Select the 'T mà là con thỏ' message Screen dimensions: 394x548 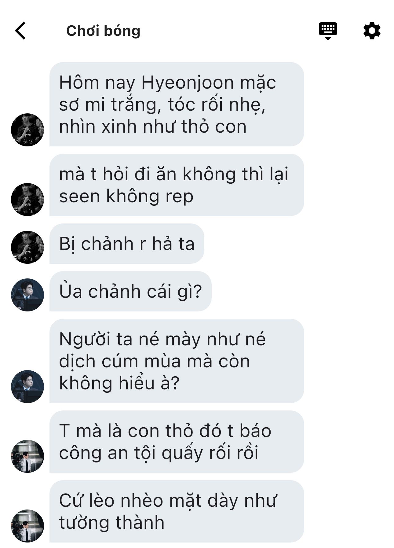coord(177,442)
